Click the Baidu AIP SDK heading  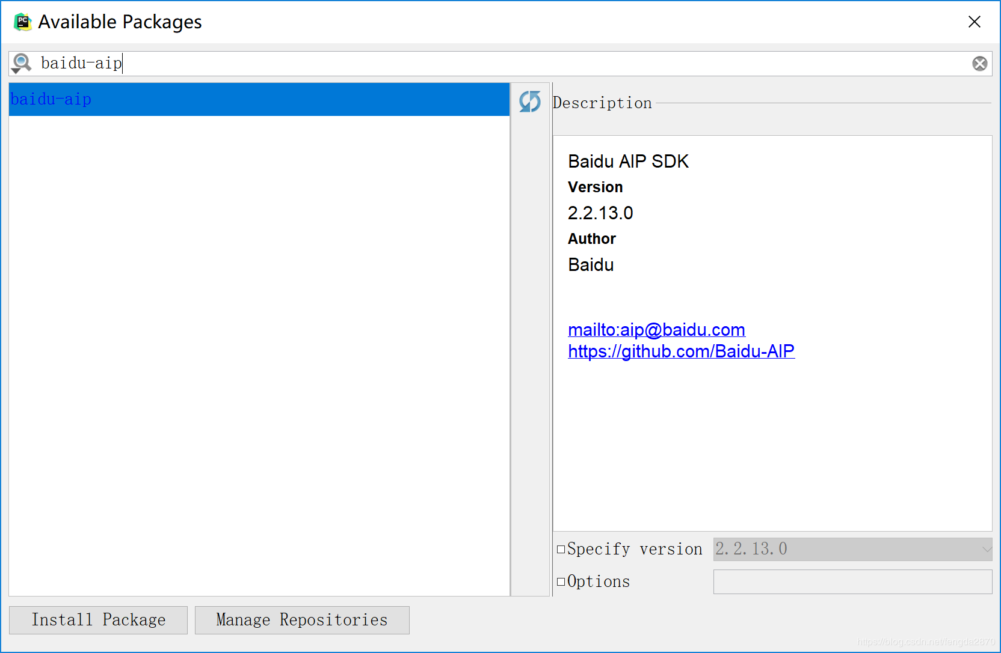(628, 162)
